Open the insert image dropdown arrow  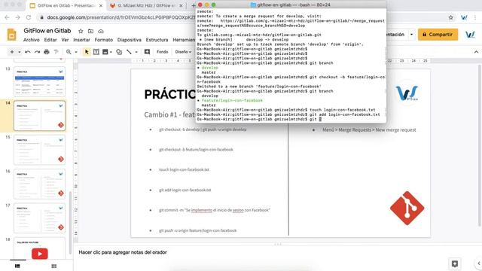coord(111,52)
